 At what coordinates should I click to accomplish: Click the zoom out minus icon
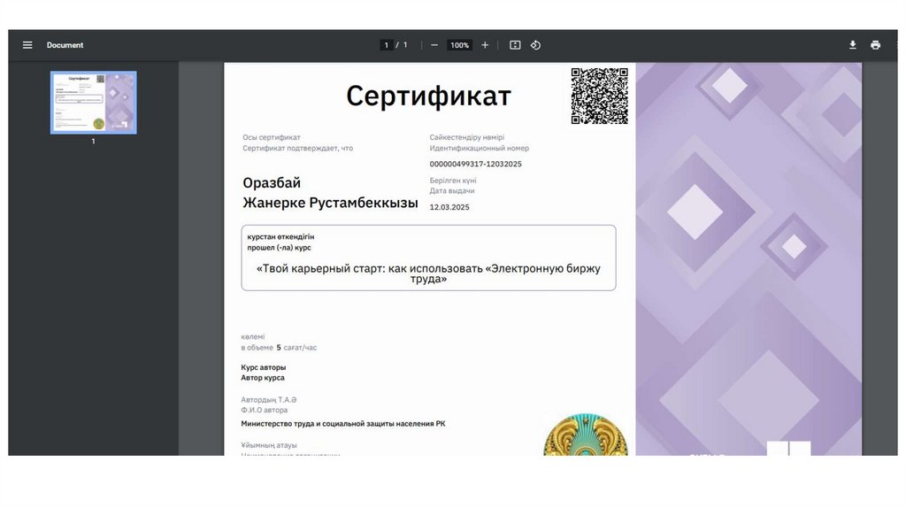coord(434,45)
